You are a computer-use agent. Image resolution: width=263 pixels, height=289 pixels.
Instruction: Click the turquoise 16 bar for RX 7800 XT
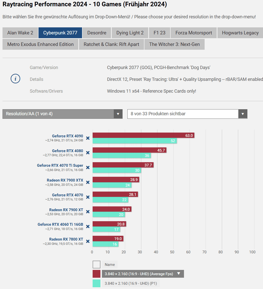[105, 244]
